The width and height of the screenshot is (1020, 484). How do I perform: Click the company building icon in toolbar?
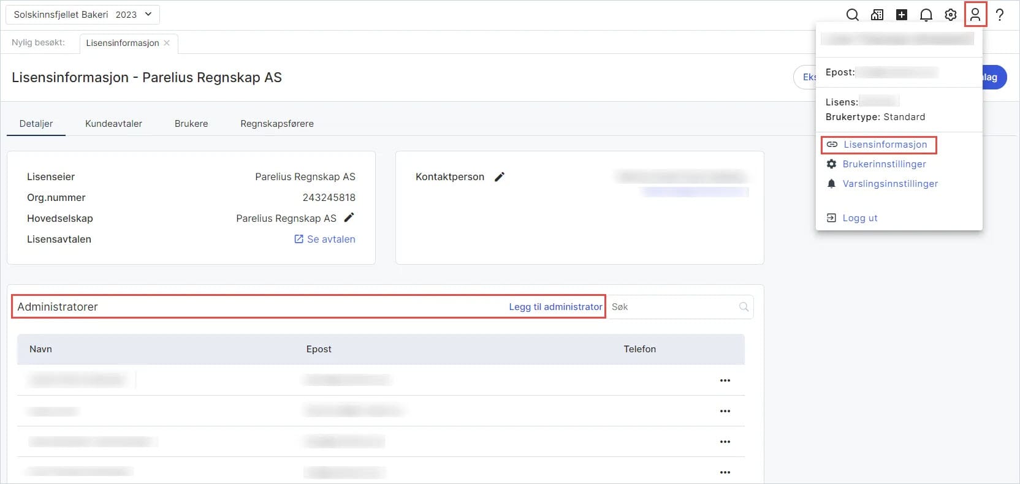(877, 15)
